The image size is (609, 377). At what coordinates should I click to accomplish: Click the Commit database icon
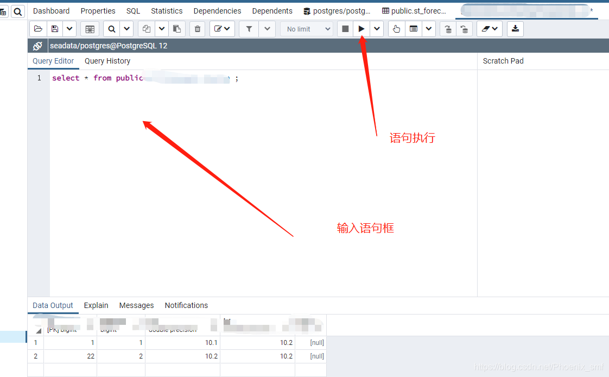pos(448,29)
